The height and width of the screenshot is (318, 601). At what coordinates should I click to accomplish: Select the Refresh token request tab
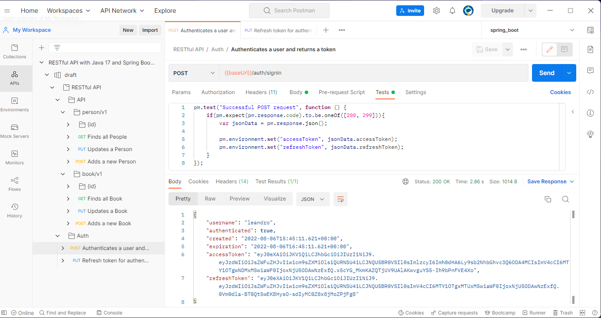point(279,30)
